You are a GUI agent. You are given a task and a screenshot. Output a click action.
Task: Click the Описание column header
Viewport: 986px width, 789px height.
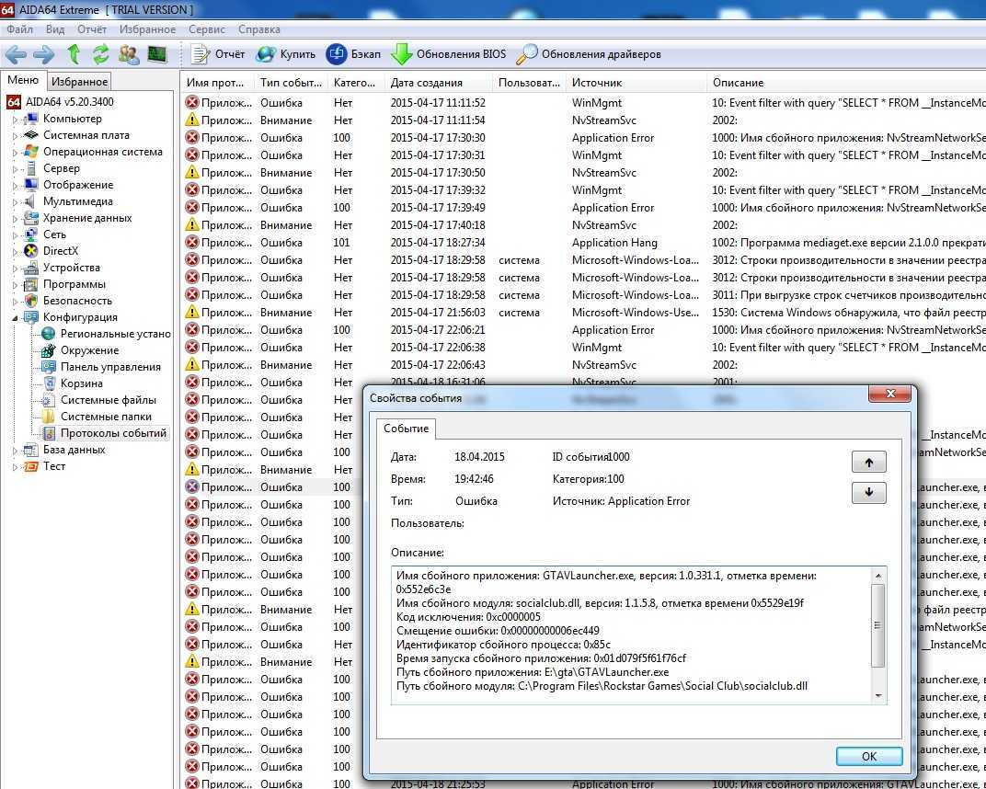coord(846,83)
